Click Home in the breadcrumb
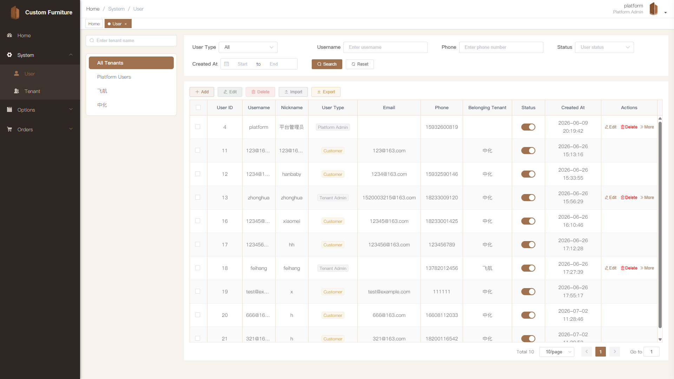Image resolution: width=674 pixels, height=379 pixels. click(x=93, y=9)
